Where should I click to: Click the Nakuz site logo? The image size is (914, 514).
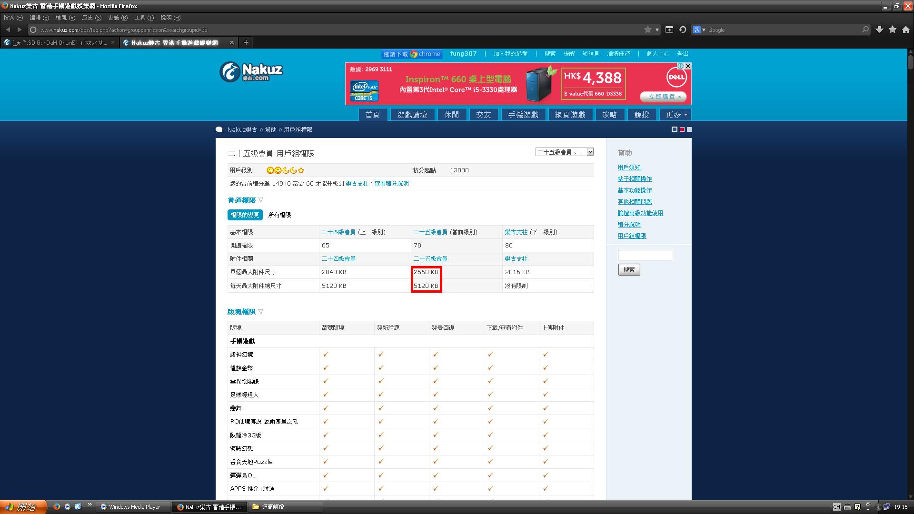[x=251, y=71]
